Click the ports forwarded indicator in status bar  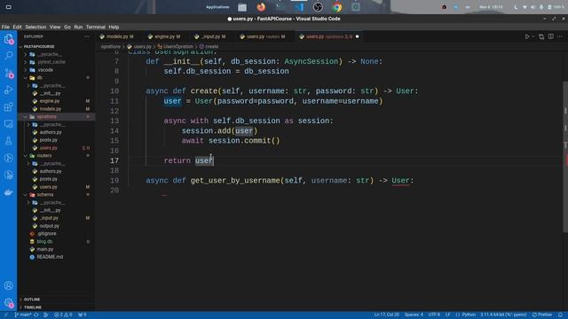pyautogui.click(x=83, y=315)
